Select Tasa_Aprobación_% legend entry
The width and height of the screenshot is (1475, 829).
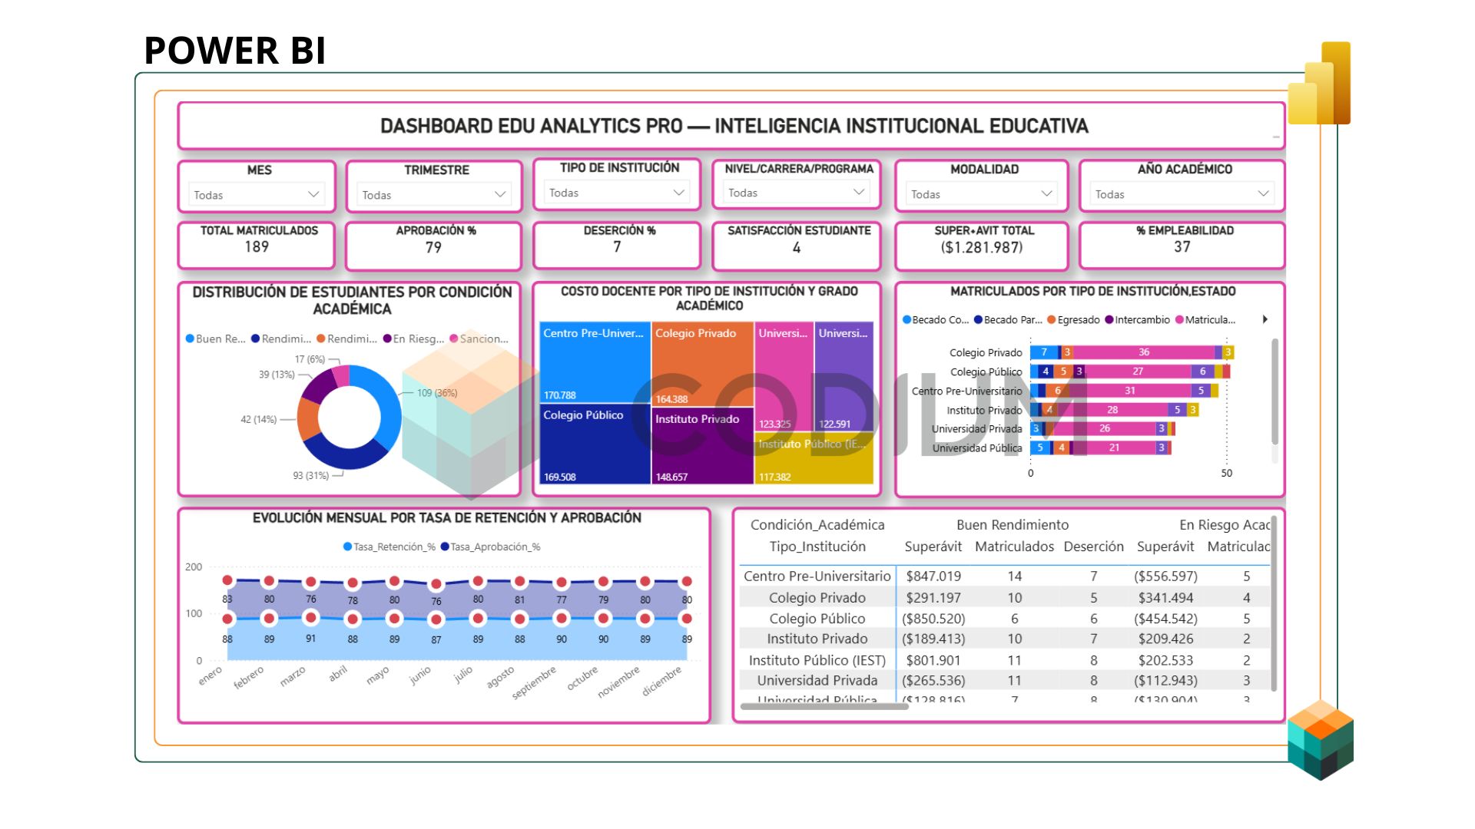click(490, 547)
